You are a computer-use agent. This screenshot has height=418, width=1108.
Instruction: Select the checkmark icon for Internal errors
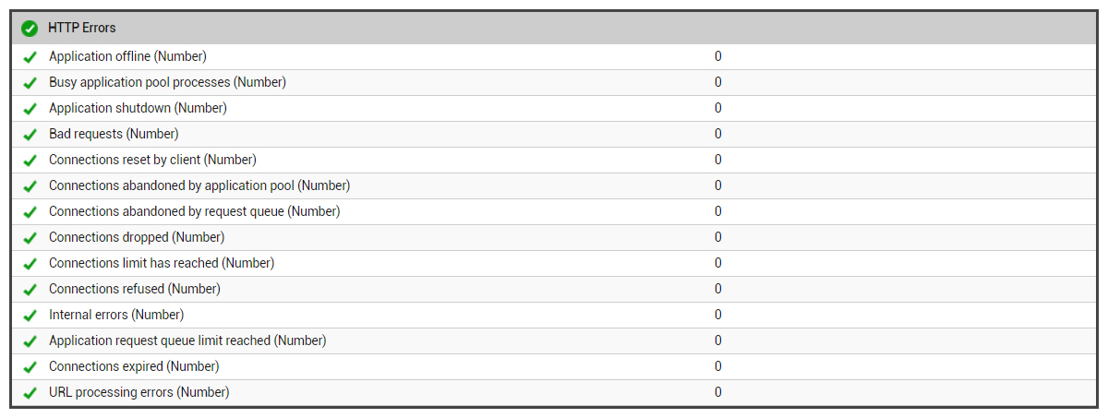click(30, 316)
